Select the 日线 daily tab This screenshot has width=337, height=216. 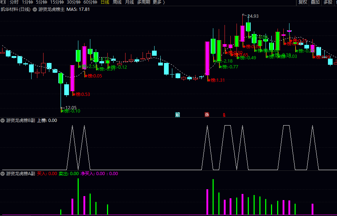[x=105, y=3]
